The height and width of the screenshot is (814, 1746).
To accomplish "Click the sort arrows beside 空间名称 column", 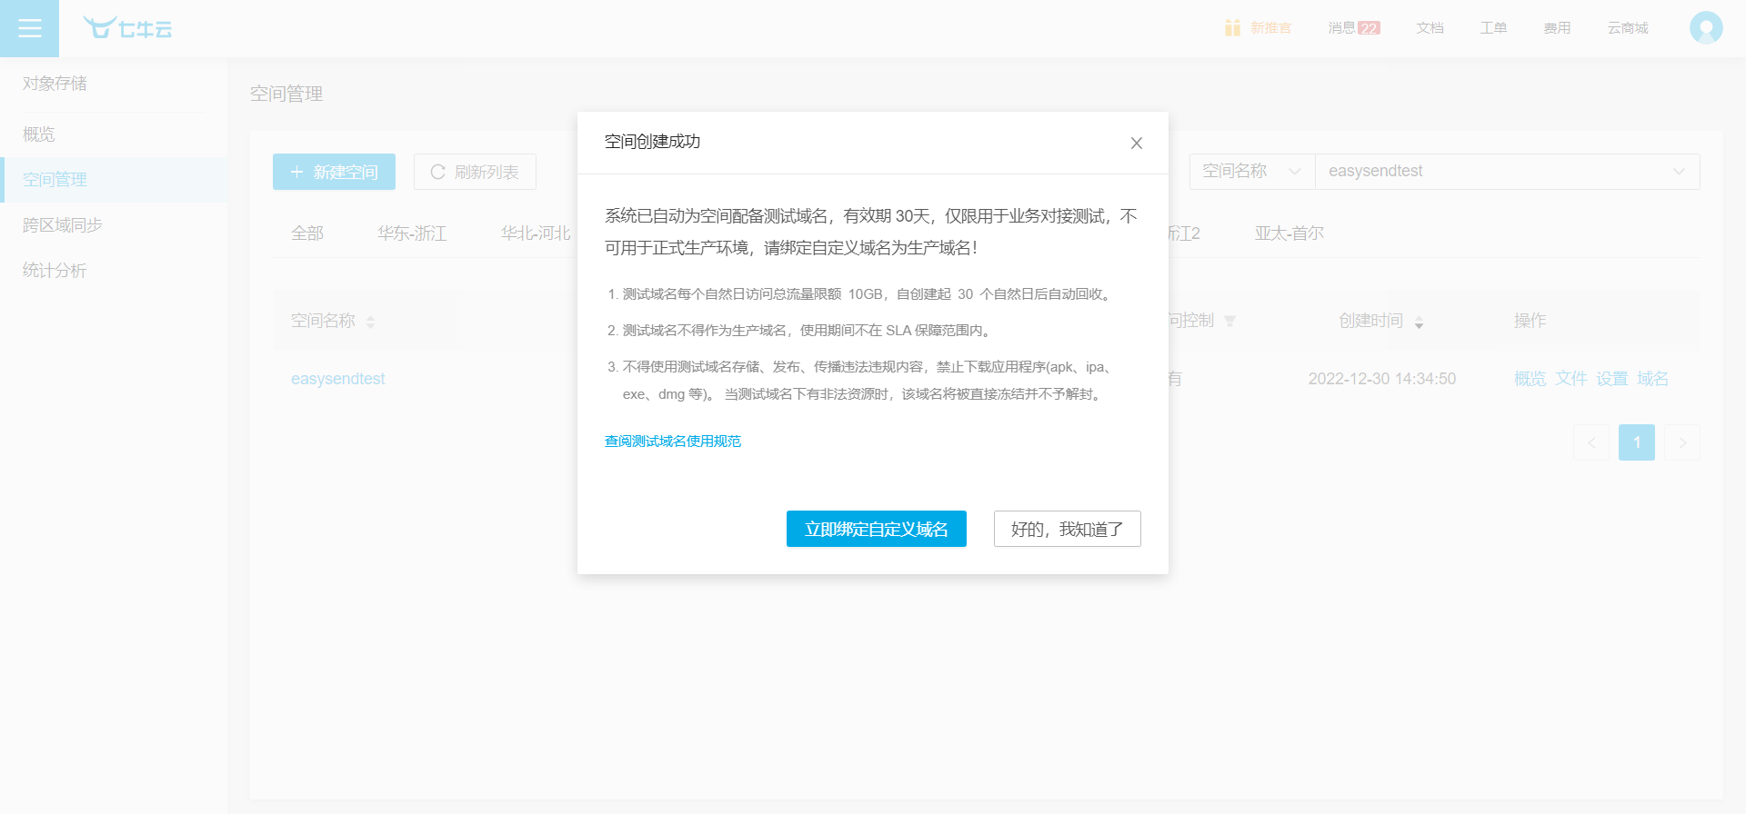I will (x=370, y=323).
